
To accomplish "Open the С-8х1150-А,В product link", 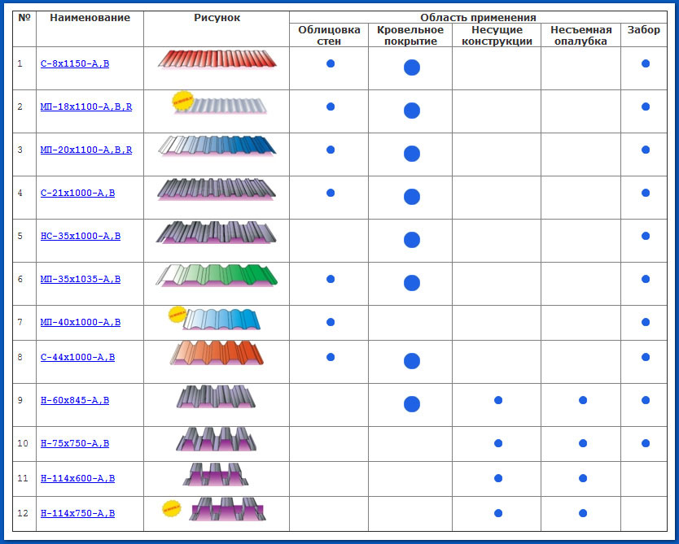I will point(75,63).
